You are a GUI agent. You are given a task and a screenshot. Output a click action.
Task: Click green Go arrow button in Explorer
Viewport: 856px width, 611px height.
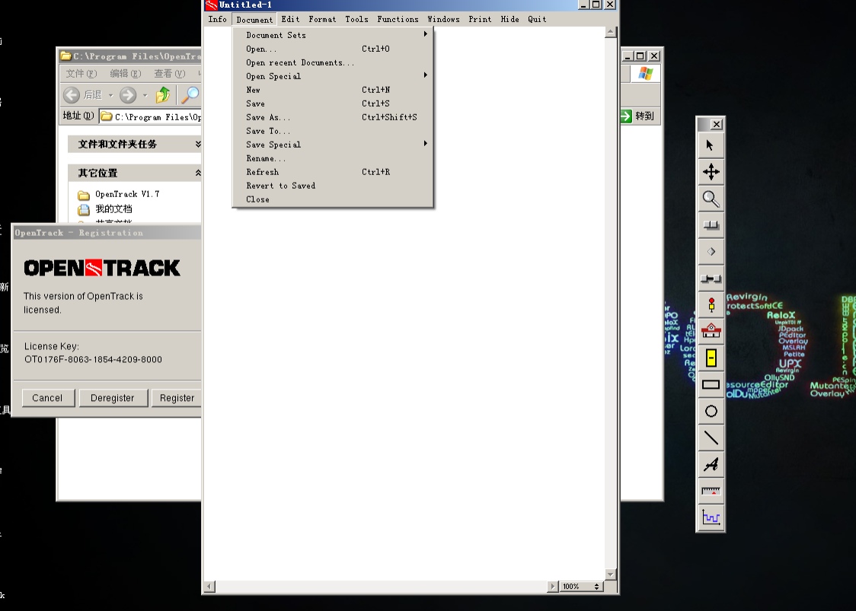coord(626,116)
